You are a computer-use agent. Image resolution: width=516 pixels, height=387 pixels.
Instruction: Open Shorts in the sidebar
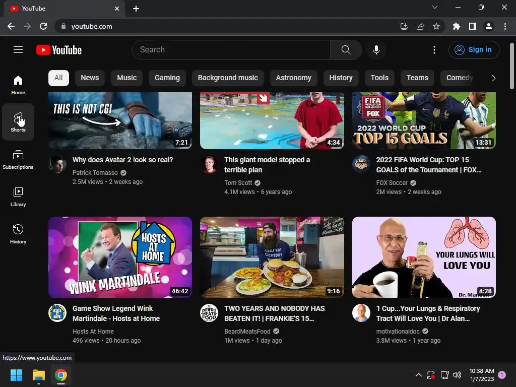tap(18, 122)
